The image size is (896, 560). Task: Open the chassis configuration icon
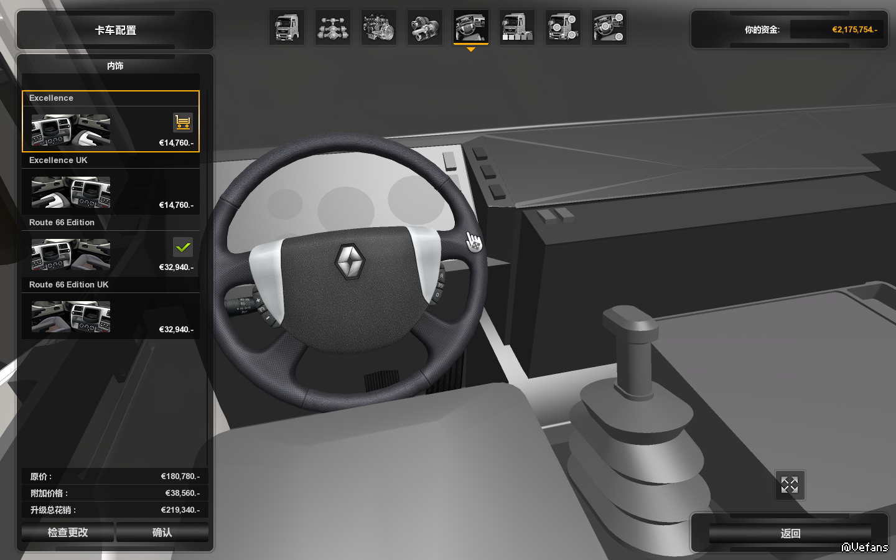333,28
